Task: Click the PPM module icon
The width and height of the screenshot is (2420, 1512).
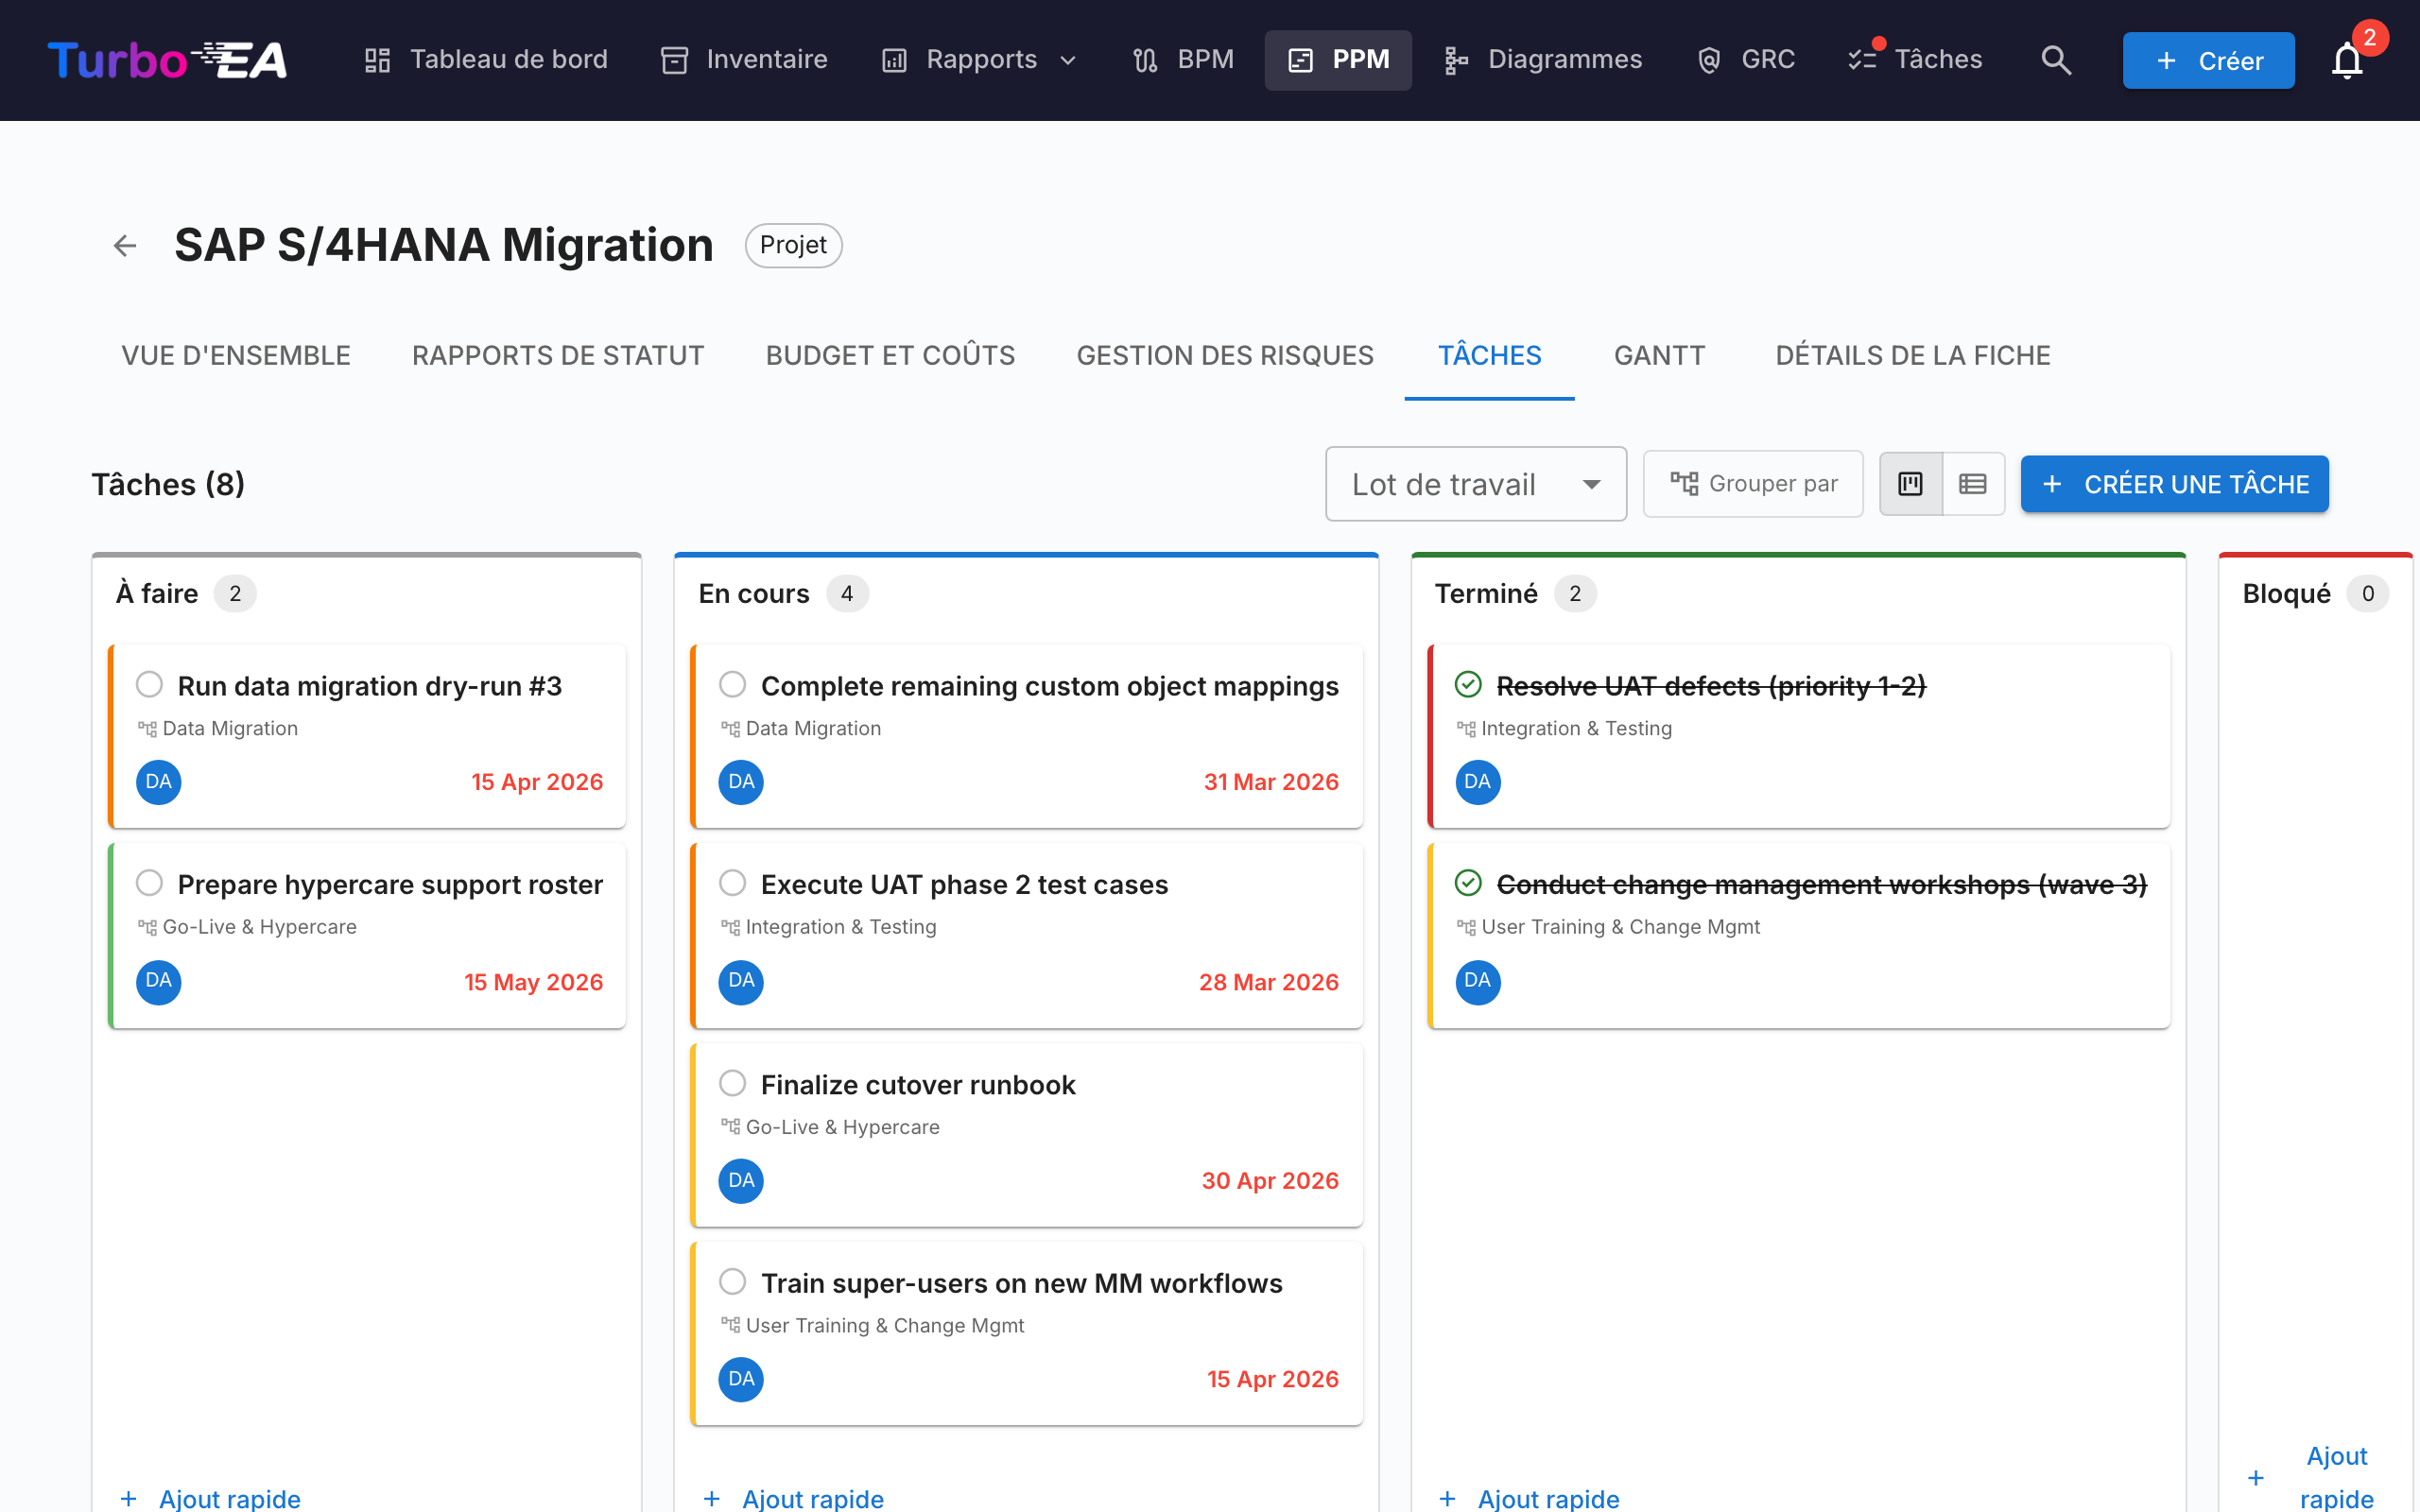Action: click(x=1300, y=60)
